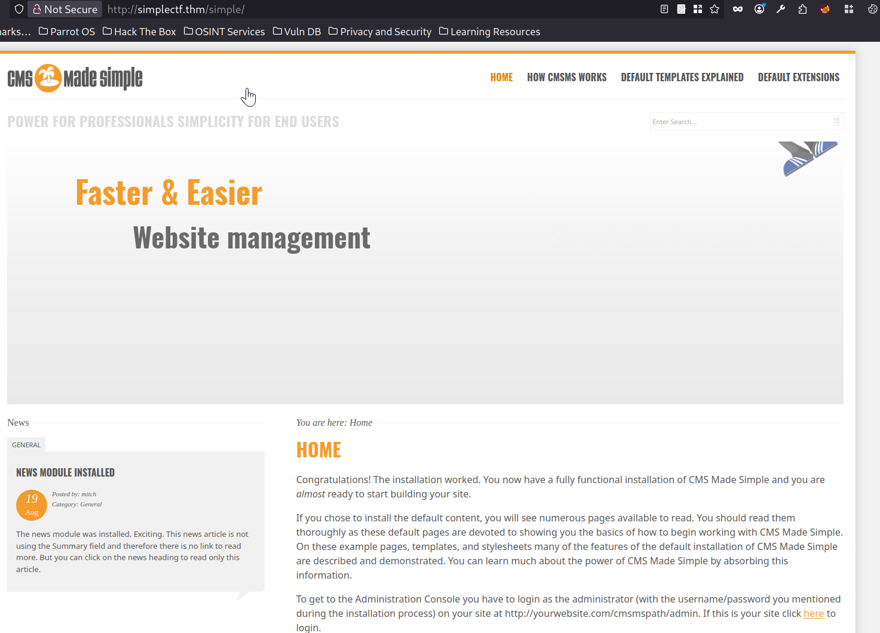Click the CMS Made Simple logo

coord(75,78)
